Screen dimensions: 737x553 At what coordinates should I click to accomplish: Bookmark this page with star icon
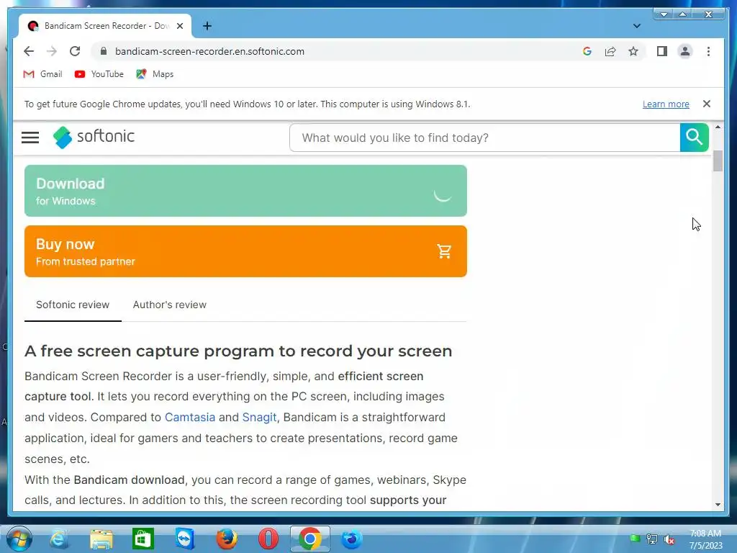633,51
